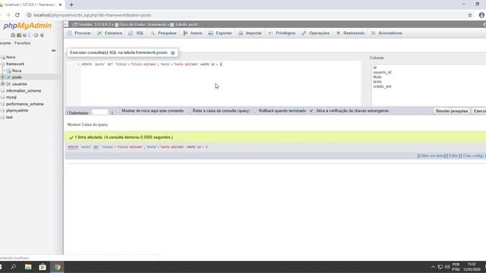Click the collapse-all icon above database tree
486x273 pixels.
pos(53,51)
